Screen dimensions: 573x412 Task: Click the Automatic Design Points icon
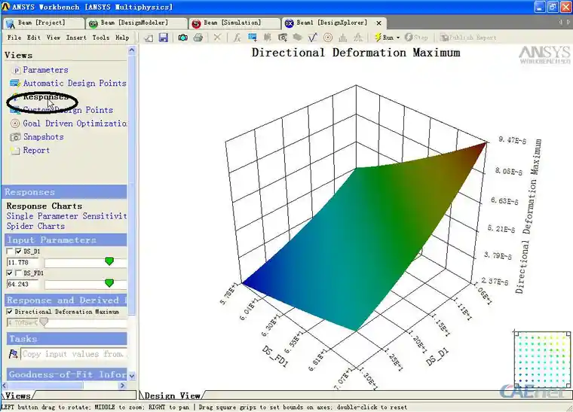[15, 83]
